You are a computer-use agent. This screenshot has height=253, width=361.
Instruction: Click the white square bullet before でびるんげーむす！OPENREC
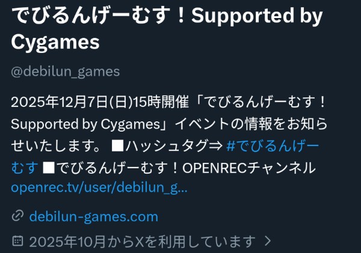coord(49,168)
